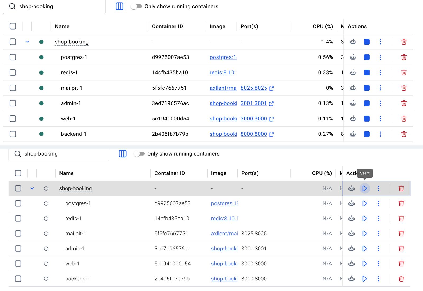Collapse the stopped shop-booking group

(32, 188)
